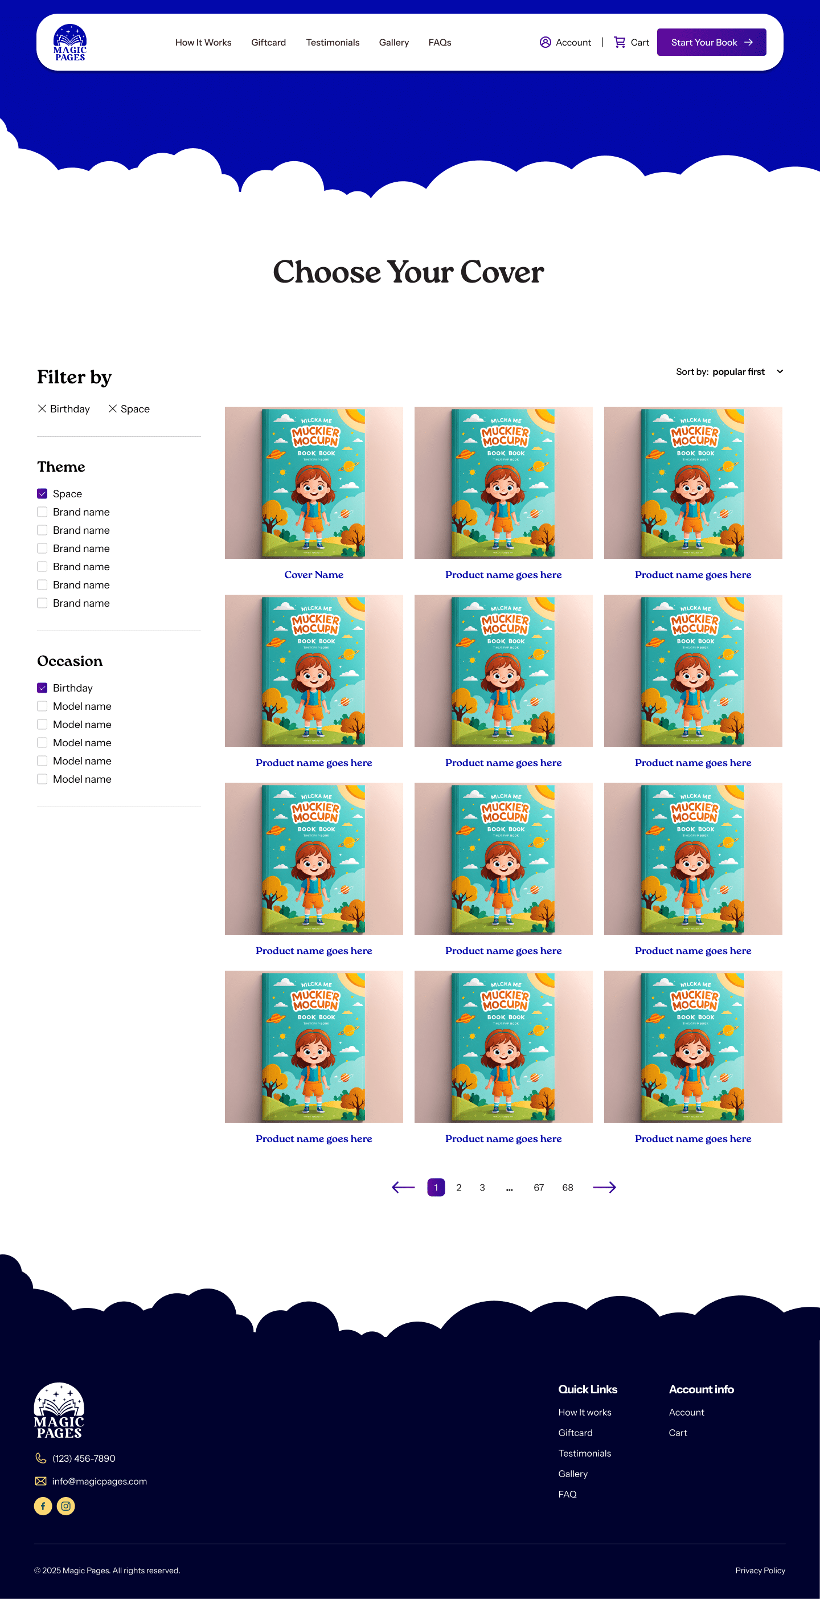Select the Cover Name book thumbnail
This screenshot has width=820, height=1599.
313,482
